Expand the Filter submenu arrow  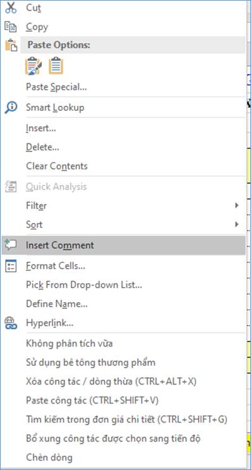coord(236,205)
